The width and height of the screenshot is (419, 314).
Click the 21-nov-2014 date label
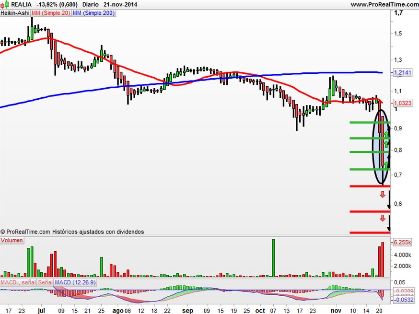(x=120, y=4)
